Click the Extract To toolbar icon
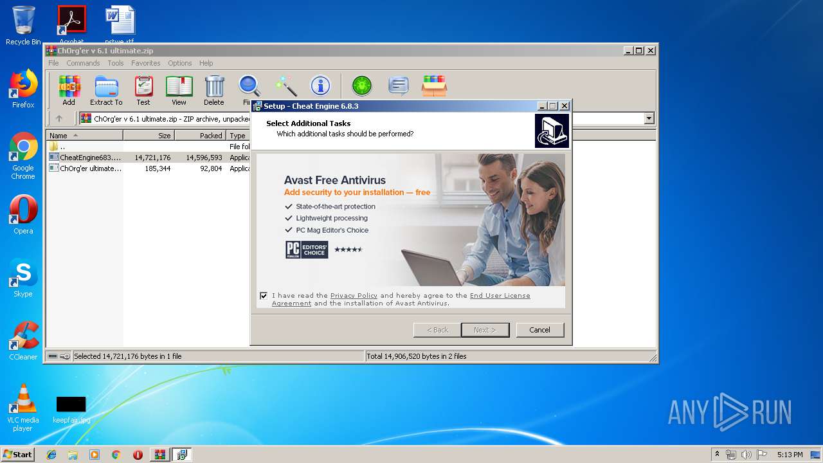Screen dimensions: 823x463 [106, 90]
